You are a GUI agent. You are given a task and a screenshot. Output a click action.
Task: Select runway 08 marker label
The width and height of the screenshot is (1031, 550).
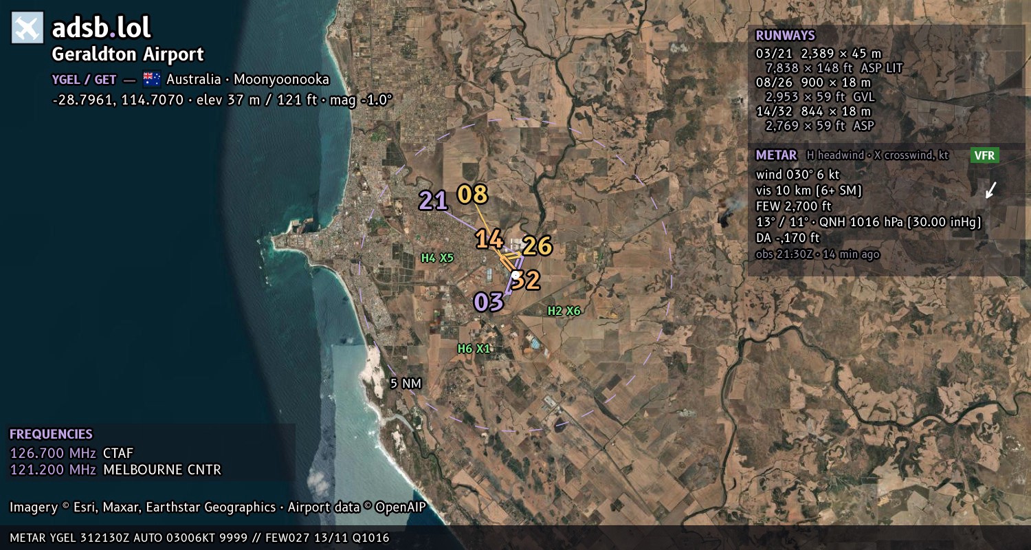click(x=473, y=195)
